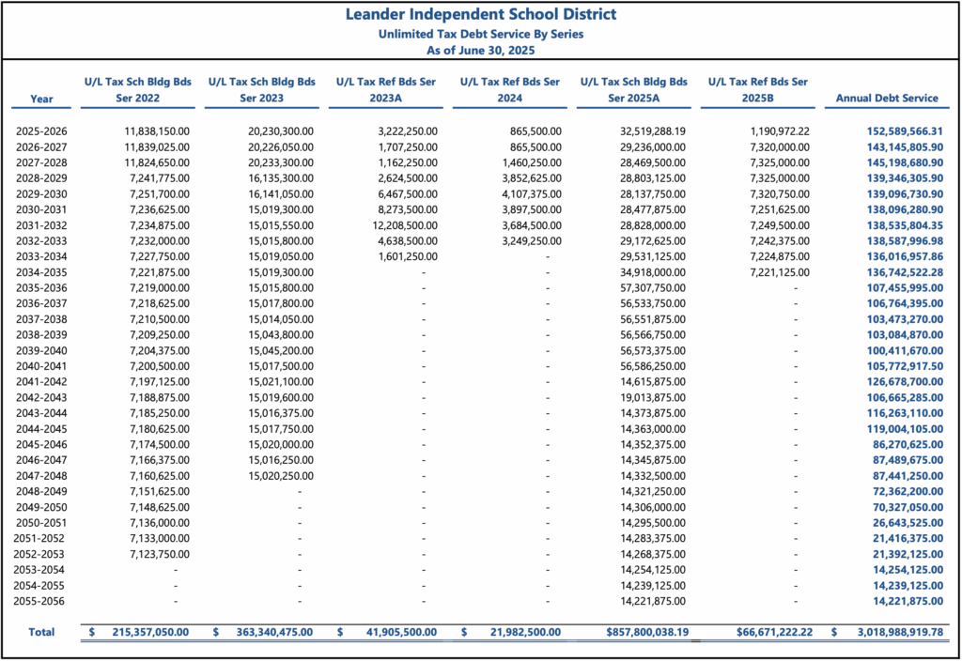Select the cell 7,123,750.00
Viewport: 962px width, 661px height.
160,554
